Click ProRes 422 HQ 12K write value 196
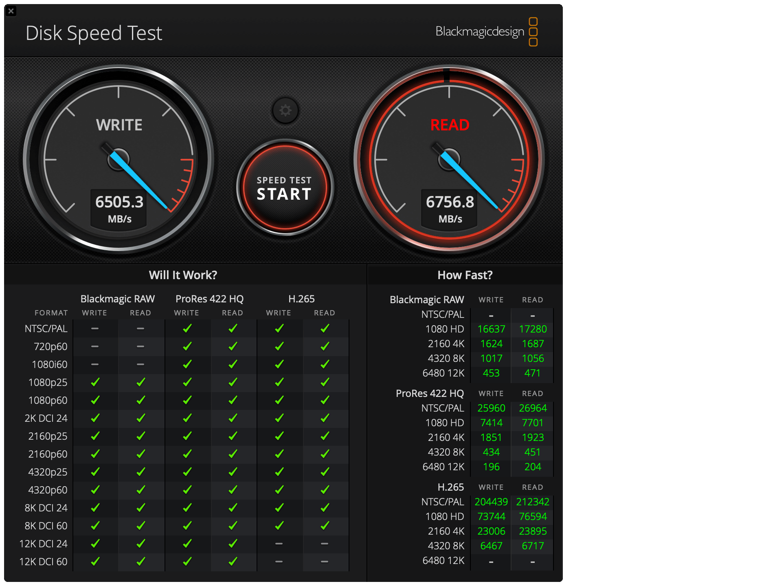Screen dimensions: 764x586 (491, 467)
